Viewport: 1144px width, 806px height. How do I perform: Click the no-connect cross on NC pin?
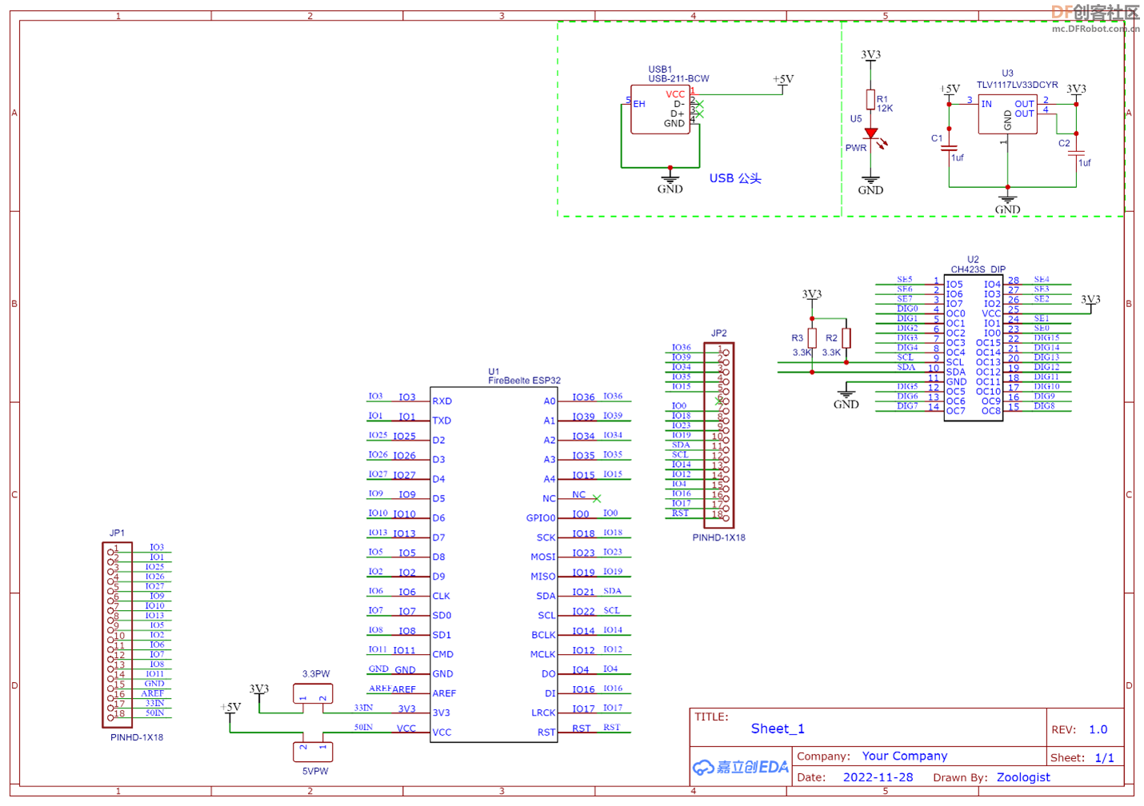597,498
